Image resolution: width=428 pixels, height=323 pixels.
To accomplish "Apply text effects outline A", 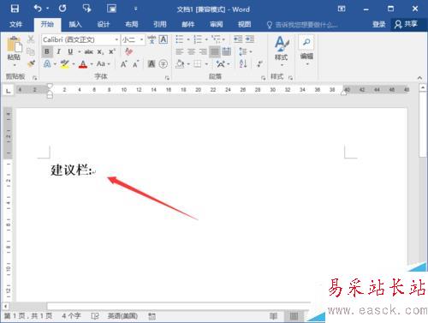I will (47, 63).
